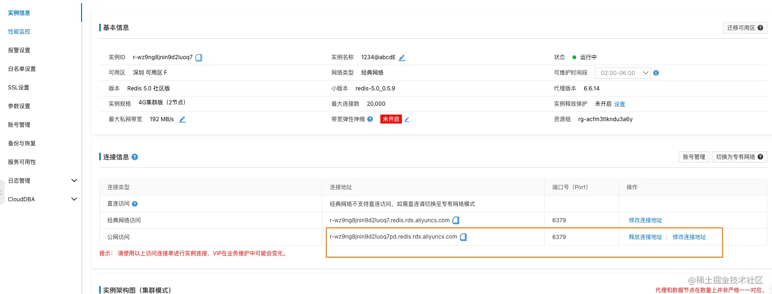The image size is (772, 294).
Task: Open SSL设置 in the sidebar
Action: pos(19,88)
